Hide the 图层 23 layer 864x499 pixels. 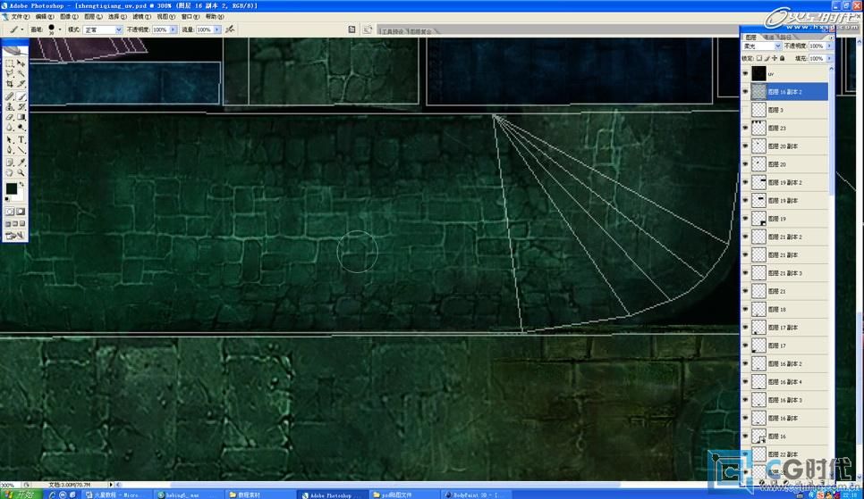(x=746, y=129)
